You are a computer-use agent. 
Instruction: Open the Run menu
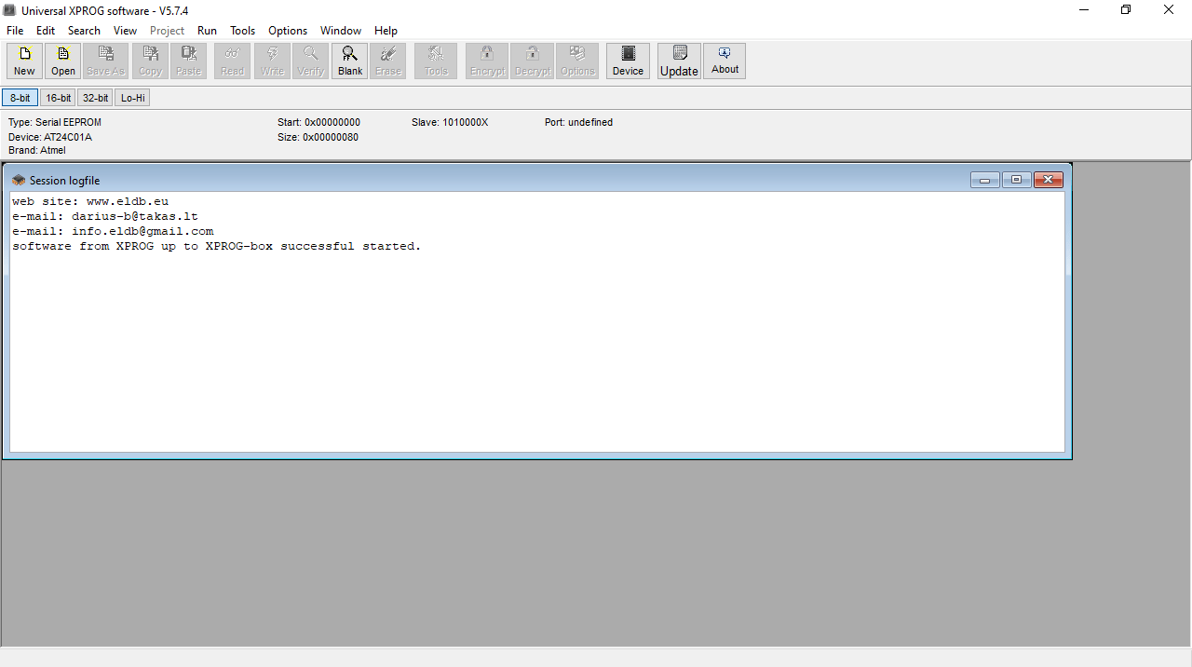click(207, 31)
